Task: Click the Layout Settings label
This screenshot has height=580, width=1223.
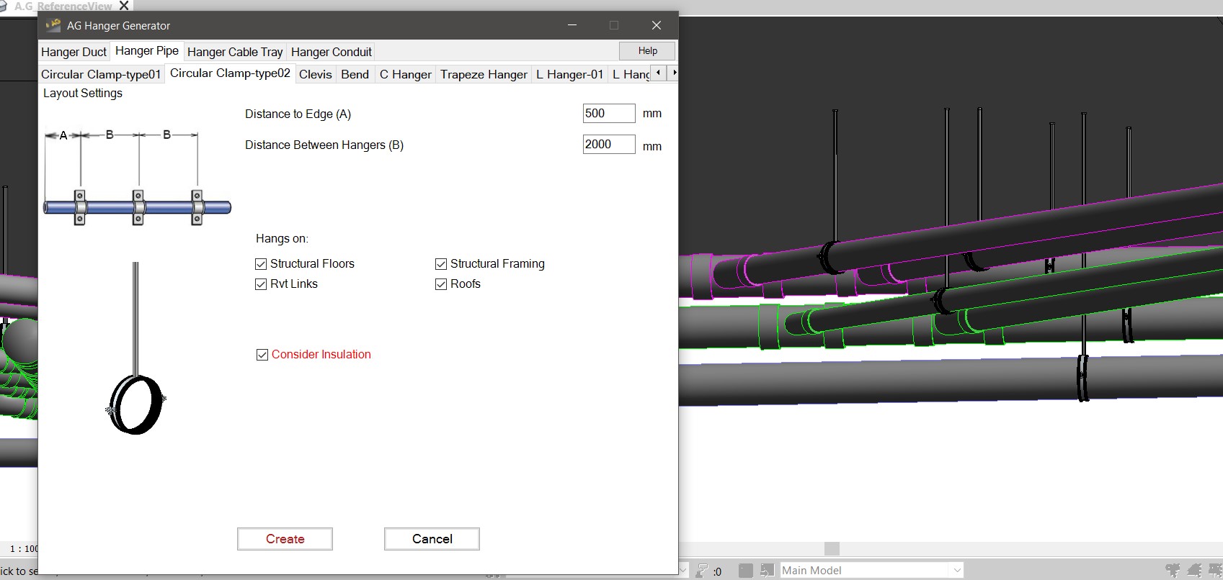Action: point(83,94)
